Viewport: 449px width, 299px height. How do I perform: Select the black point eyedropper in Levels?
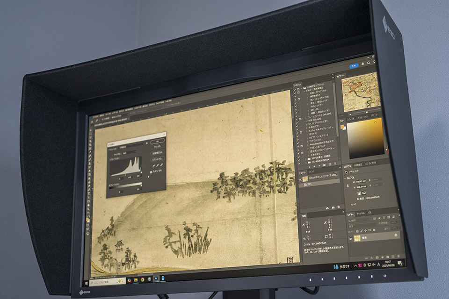152,165
